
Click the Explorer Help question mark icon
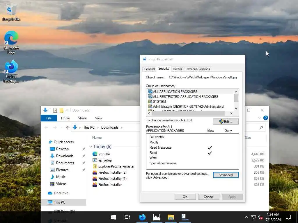265,118
